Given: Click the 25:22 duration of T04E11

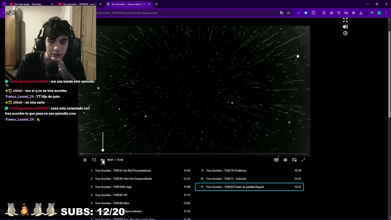Looking at the screenshot, I should (298, 179).
